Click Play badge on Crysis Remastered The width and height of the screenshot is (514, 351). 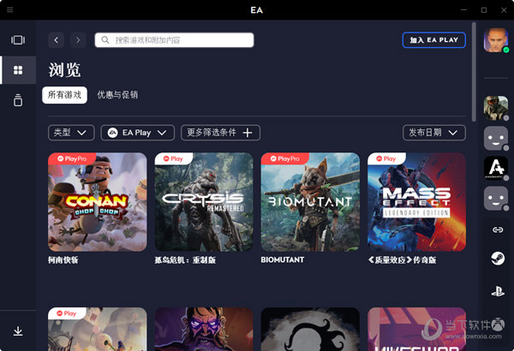pyautogui.click(x=173, y=158)
